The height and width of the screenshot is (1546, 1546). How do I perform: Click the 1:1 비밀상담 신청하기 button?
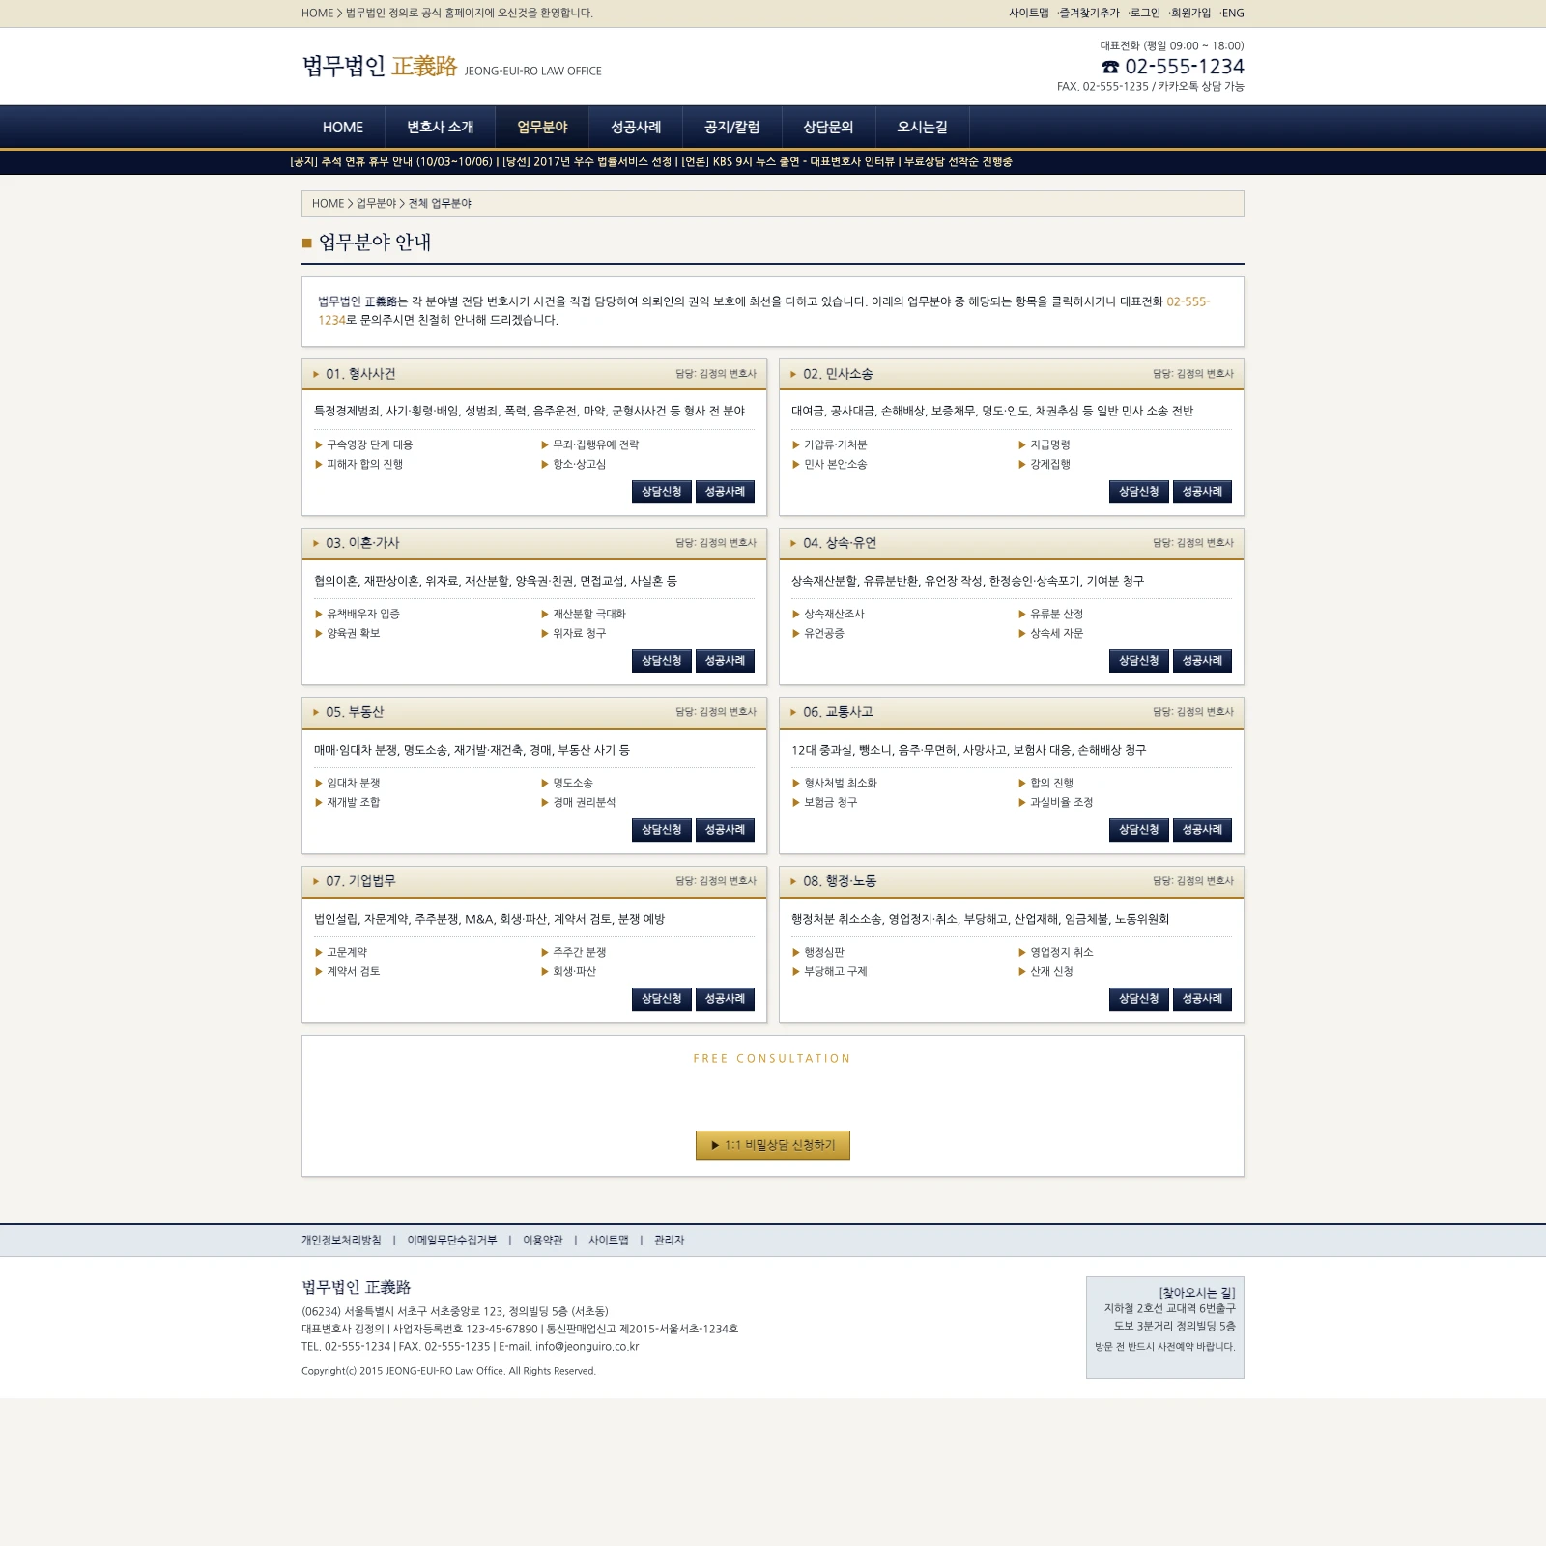[773, 1145]
